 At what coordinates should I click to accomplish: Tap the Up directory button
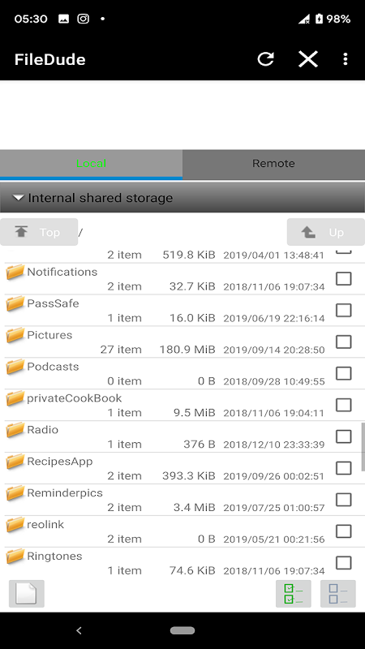326,232
